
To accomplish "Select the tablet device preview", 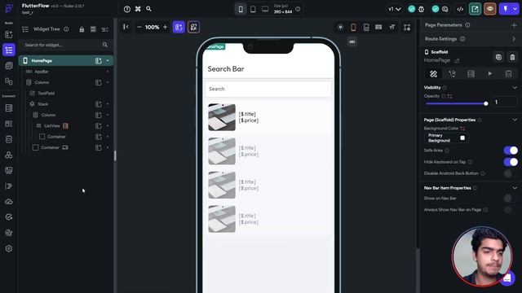I will coord(253,9).
